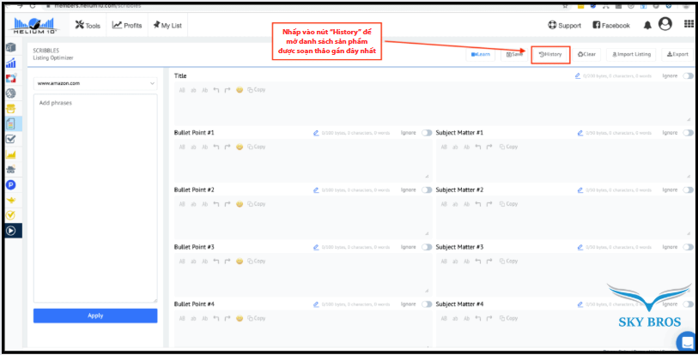Viewport: 698px width, 355px height.
Task: Toggle Ignore switch for Bullet Point #1
Action: [427, 133]
